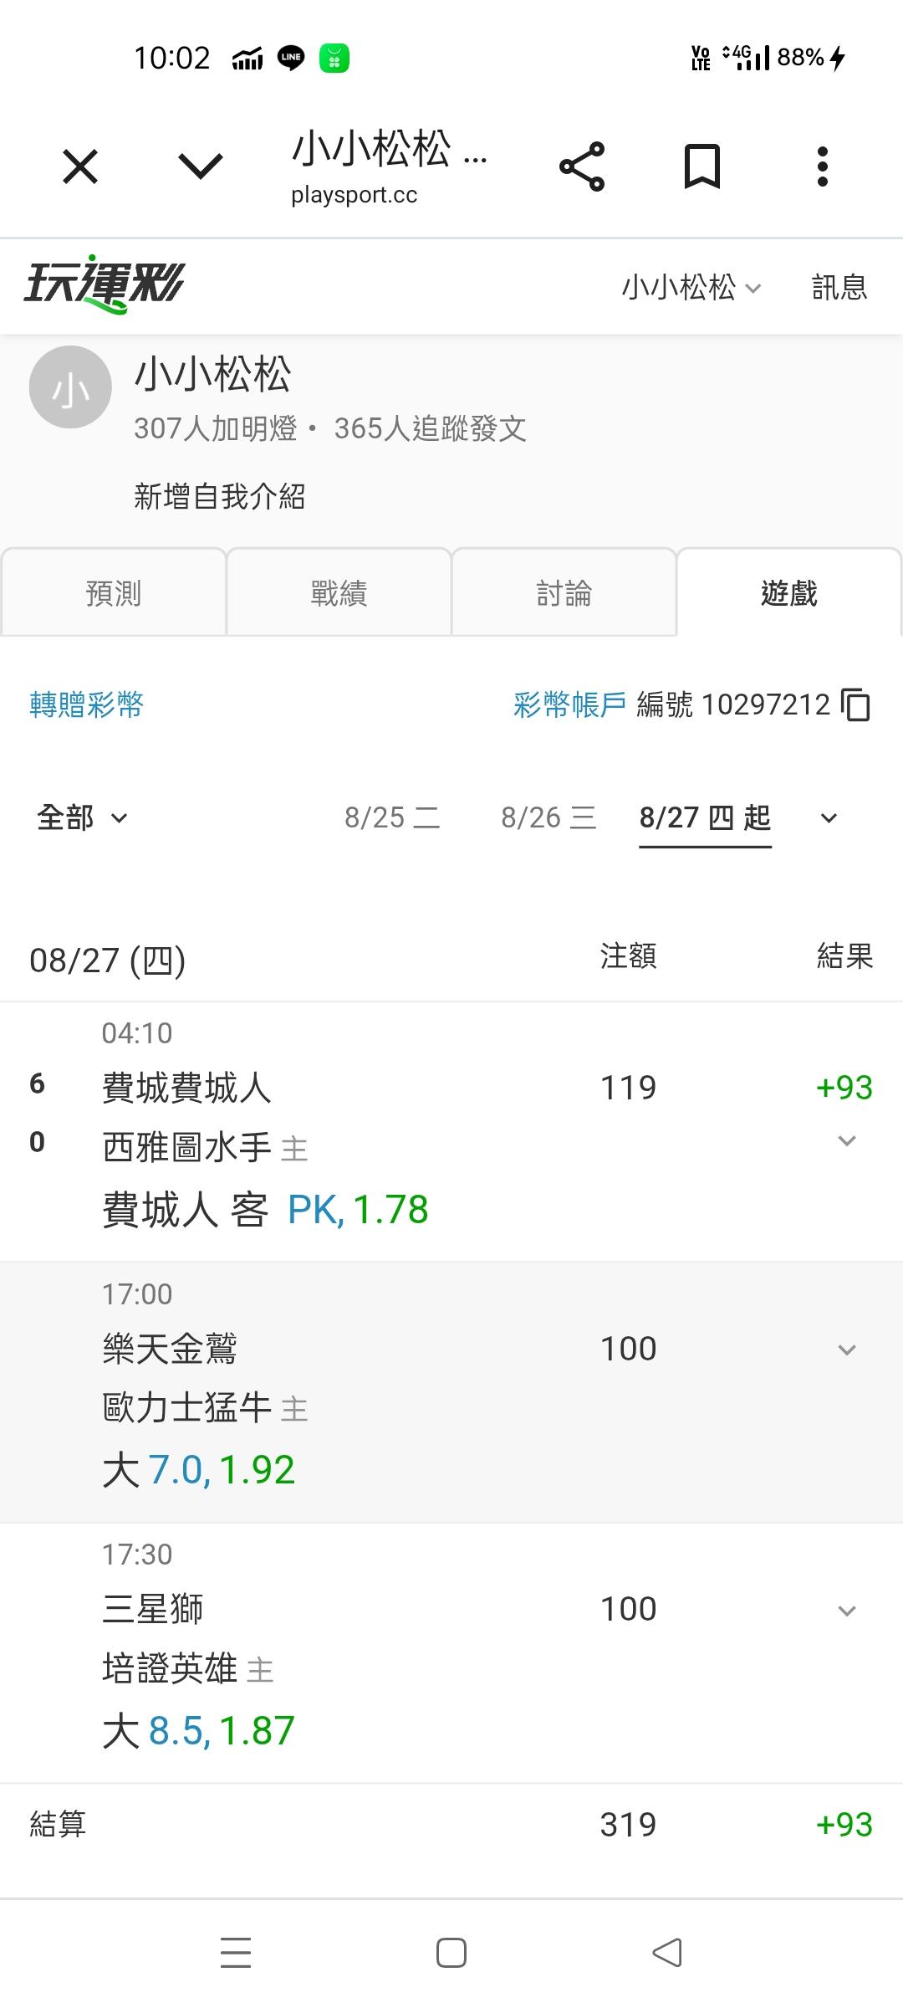Switch to the 預測 tab

tap(113, 592)
